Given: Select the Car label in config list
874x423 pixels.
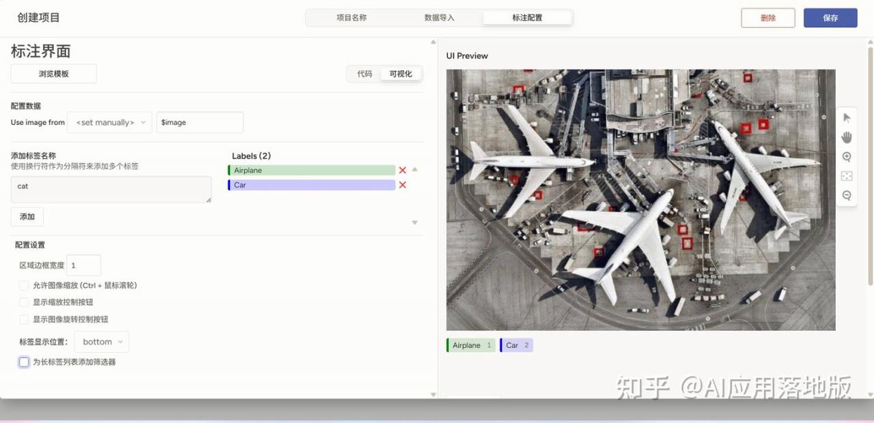Looking at the screenshot, I should [x=312, y=185].
